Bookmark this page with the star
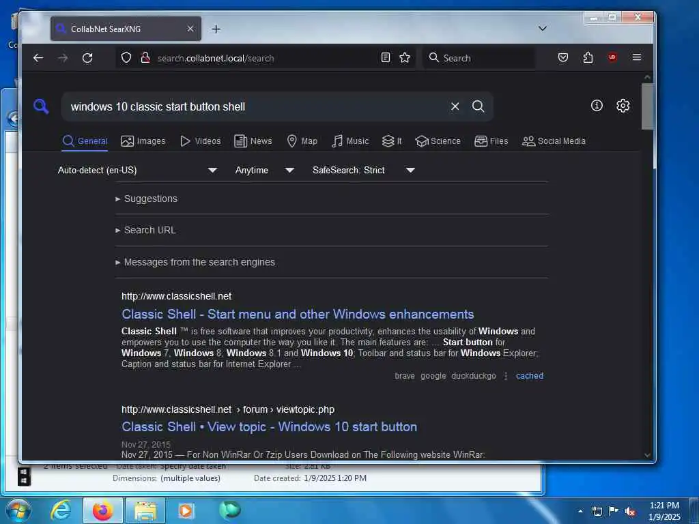The image size is (699, 524). tap(405, 57)
